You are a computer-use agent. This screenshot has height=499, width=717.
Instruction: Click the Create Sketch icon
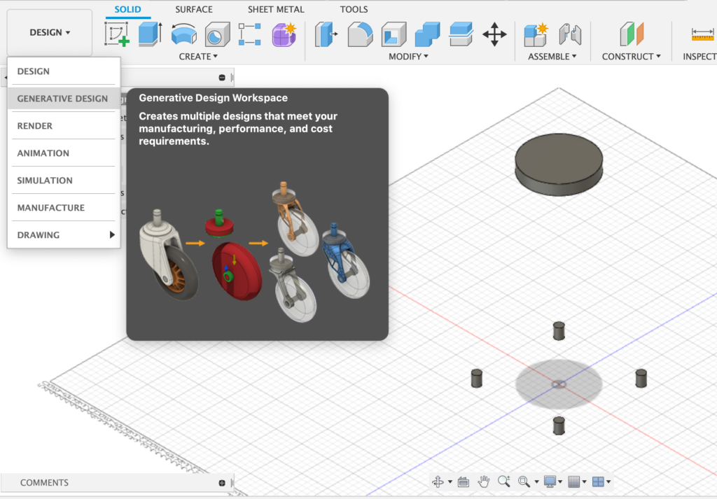[x=116, y=34]
